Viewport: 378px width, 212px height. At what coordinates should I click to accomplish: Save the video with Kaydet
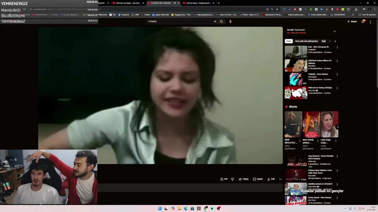(x=258, y=179)
